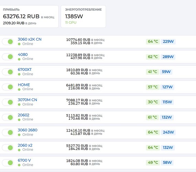The height and width of the screenshot is (172, 196).
Task: Disable the 4080 worker switch
Action: [x=8, y=57]
